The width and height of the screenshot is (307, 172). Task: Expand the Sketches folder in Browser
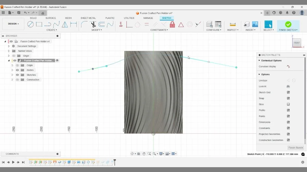coord(12,75)
